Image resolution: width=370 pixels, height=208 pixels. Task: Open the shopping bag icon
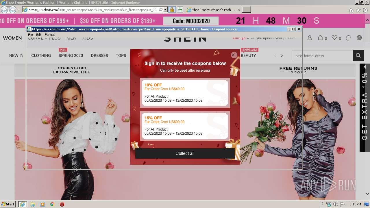320,38
